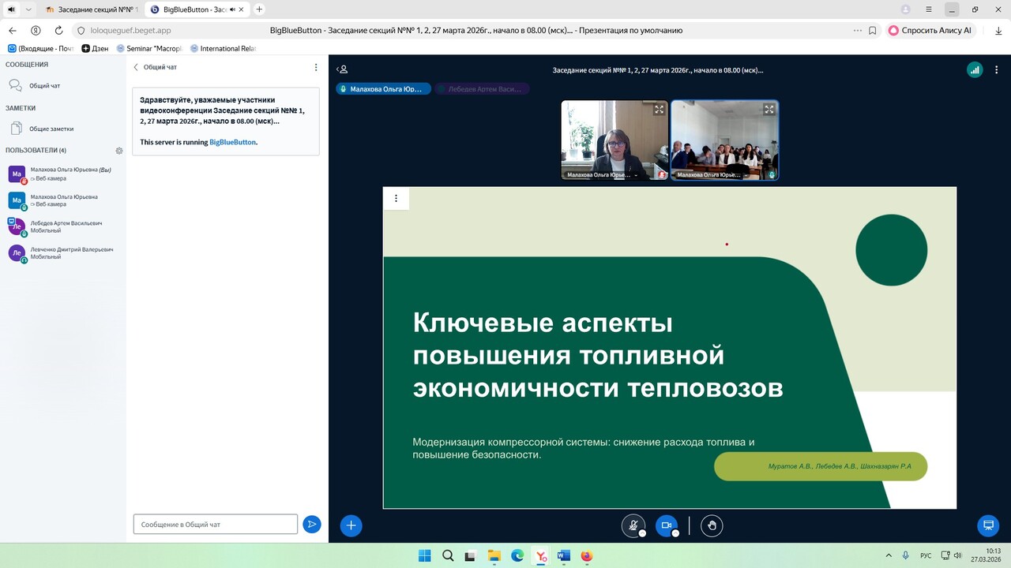
Task: Open connection status signal bars icon
Action: [975, 69]
